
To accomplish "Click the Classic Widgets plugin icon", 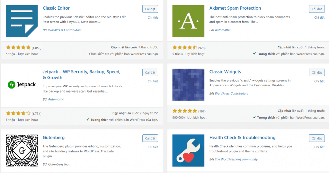I will [x=188, y=85].
